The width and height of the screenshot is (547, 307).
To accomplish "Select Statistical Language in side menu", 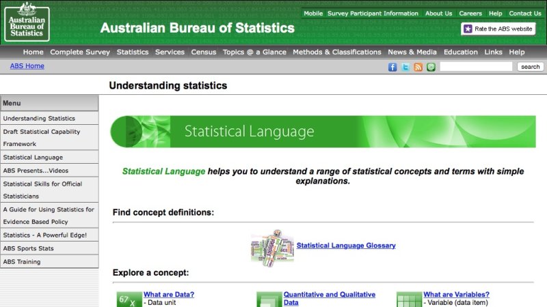I will 49,157.
